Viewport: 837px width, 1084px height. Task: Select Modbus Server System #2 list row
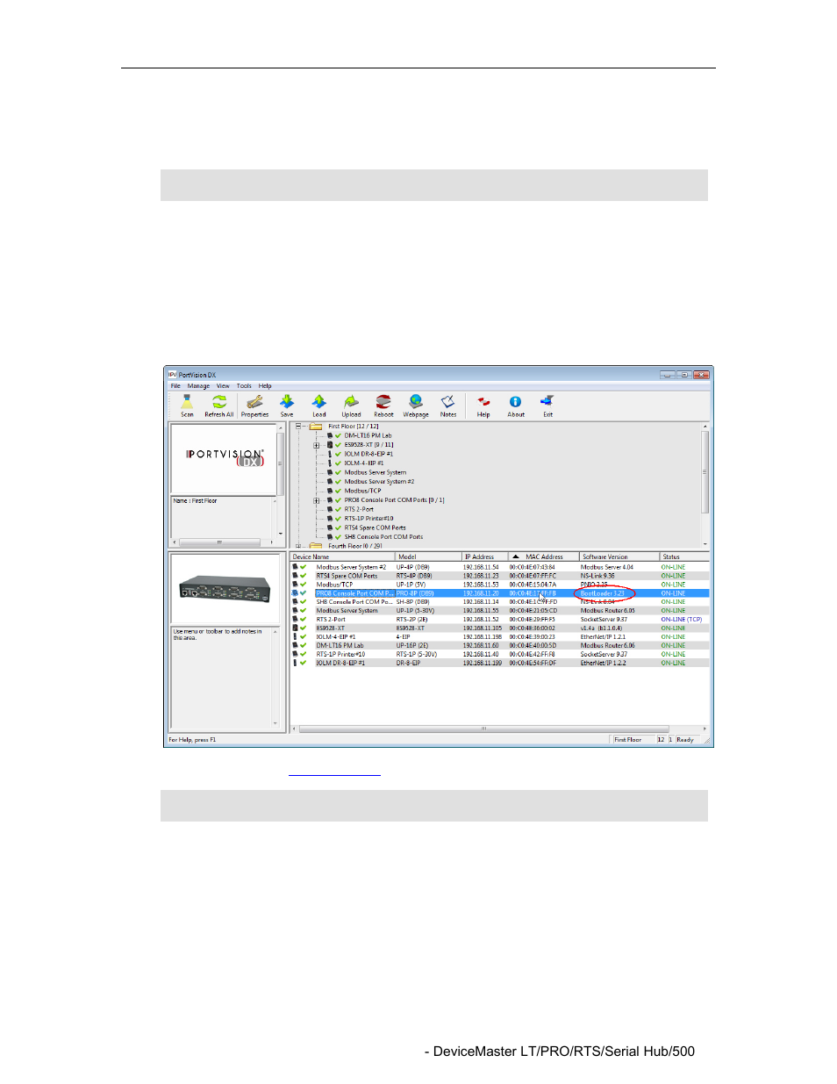pyautogui.click(x=500, y=567)
